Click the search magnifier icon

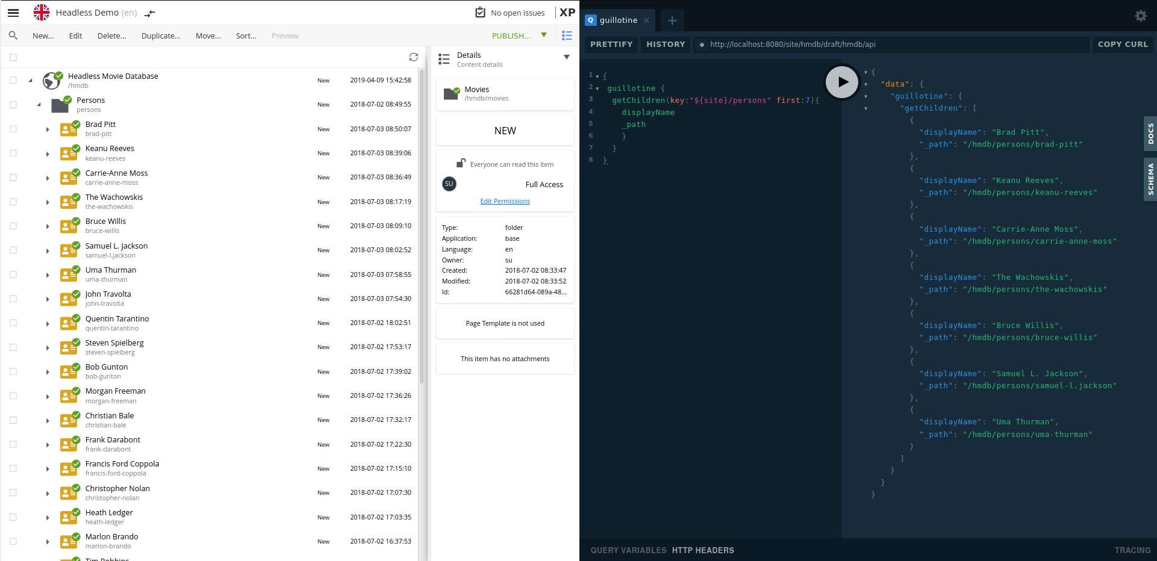pyautogui.click(x=13, y=36)
